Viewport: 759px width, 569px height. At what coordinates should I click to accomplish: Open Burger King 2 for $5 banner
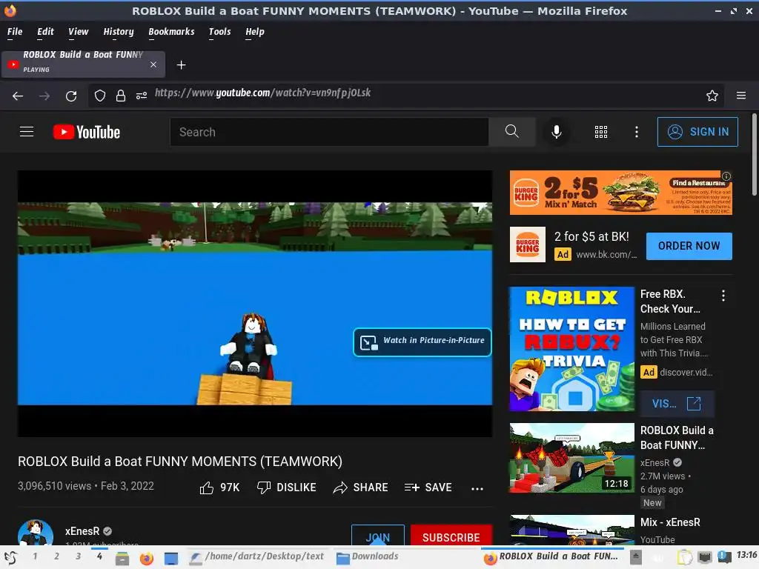(x=620, y=193)
